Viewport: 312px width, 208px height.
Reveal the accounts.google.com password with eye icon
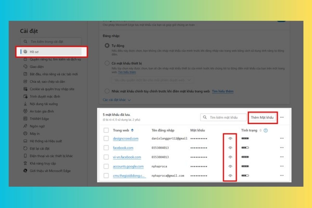point(230,166)
